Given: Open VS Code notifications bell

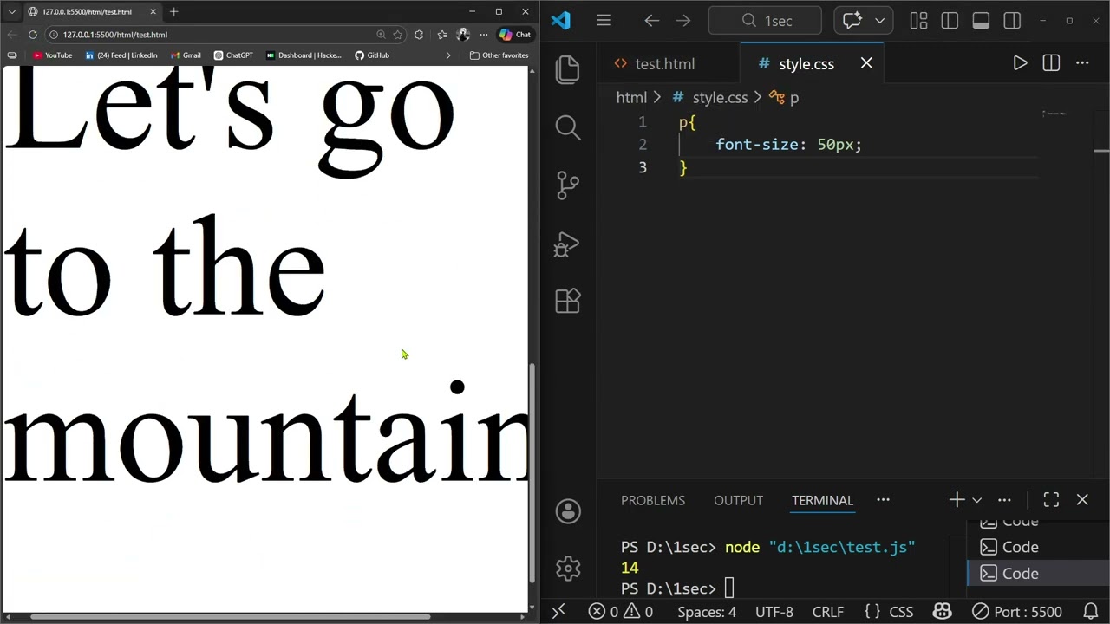Looking at the screenshot, I should point(1089,612).
